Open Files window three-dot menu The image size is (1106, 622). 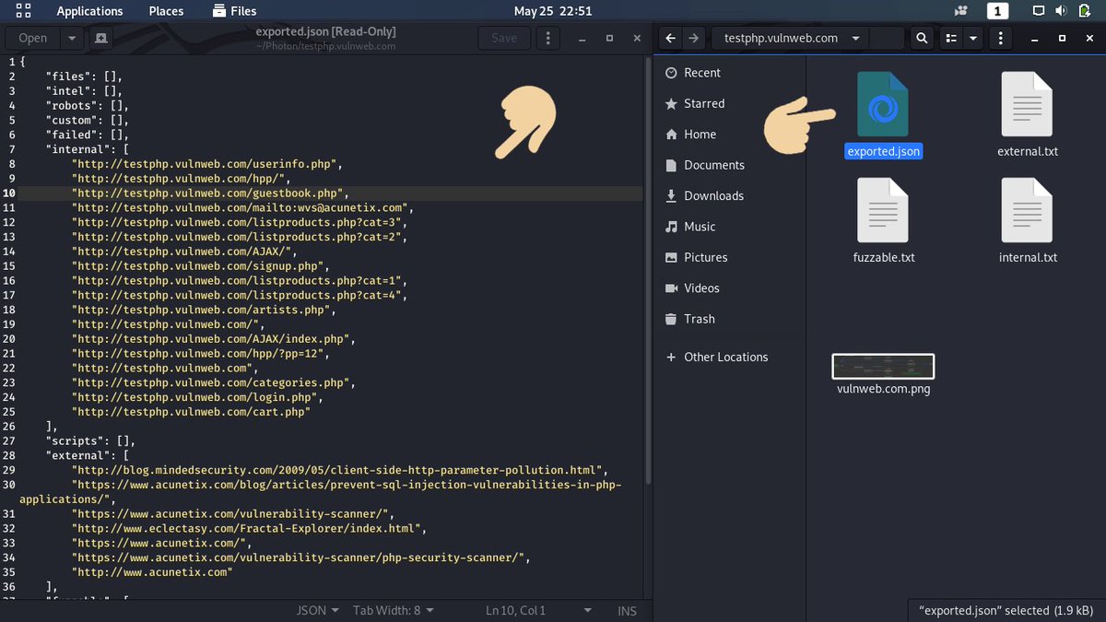click(1001, 38)
